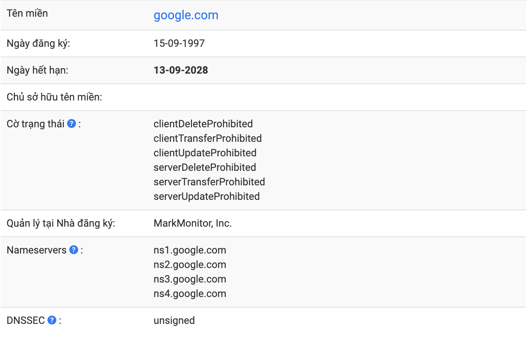
Task: Select the registration date 15-09-1997
Action: point(179,44)
